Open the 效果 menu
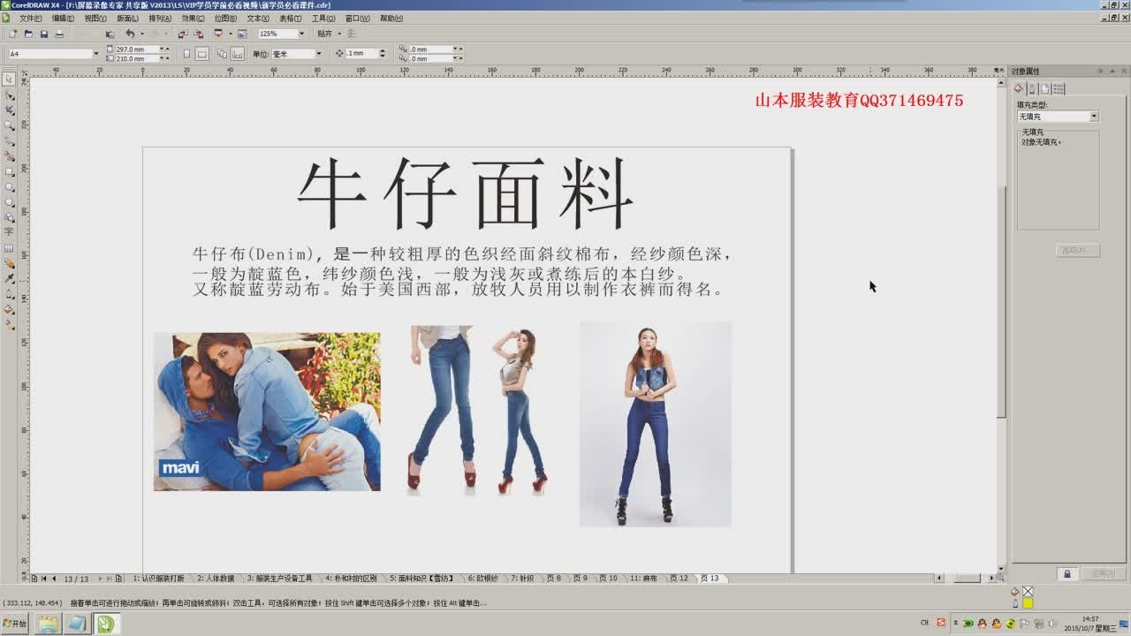The width and height of the screenshot is (1131, 636). click(x=193, y=18)
